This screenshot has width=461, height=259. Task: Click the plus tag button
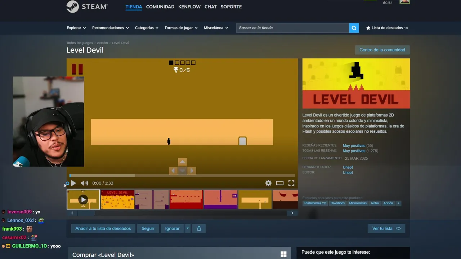coord(398,203)
